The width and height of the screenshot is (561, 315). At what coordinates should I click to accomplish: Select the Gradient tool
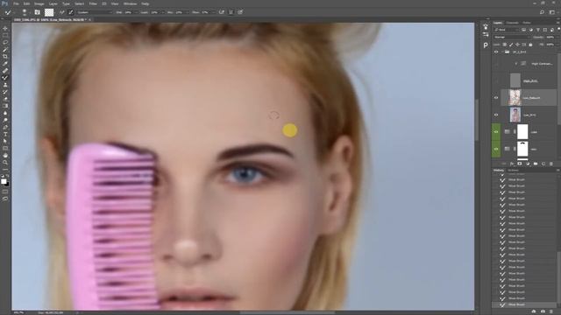pyautogui.click(x=5, y=106)
